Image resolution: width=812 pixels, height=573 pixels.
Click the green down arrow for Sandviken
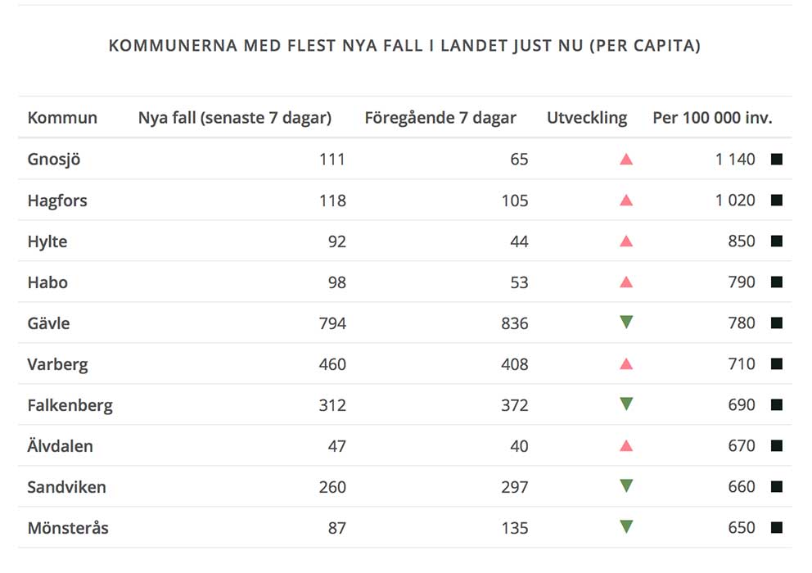point(626,486)
